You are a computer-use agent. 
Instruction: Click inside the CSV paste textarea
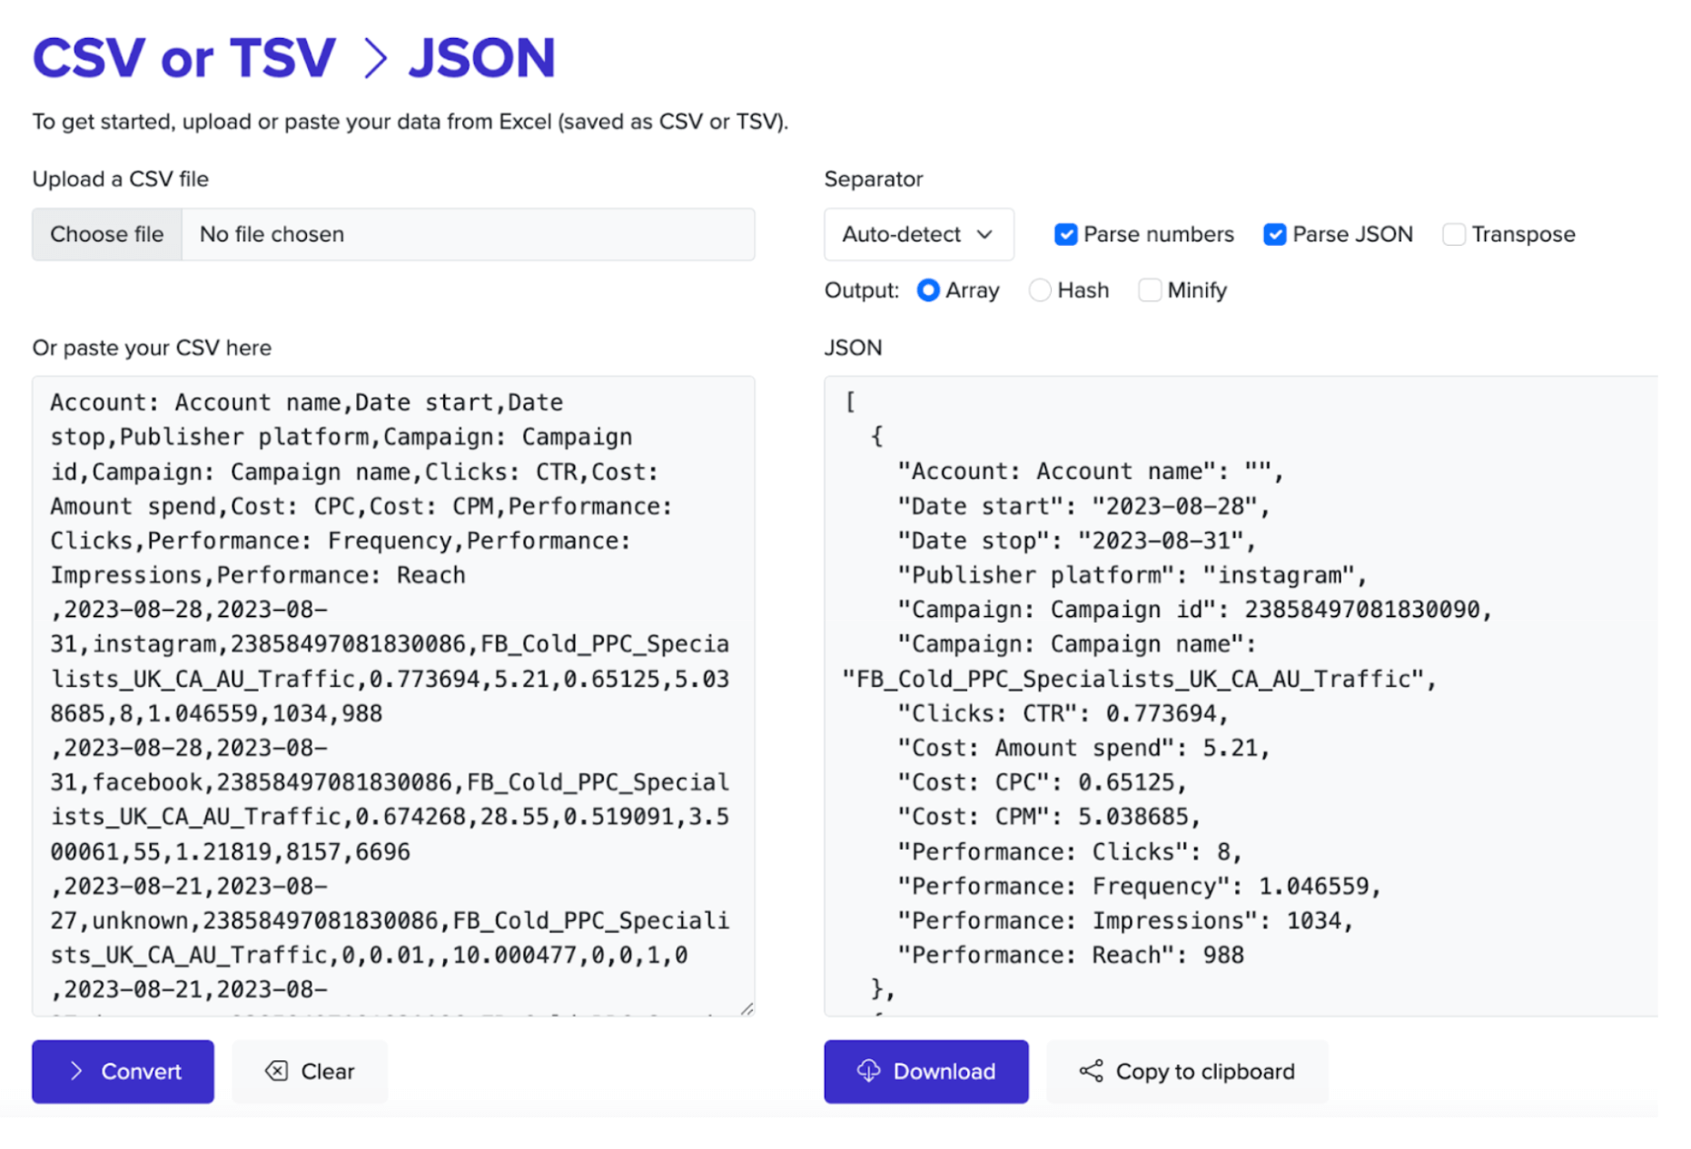point(393,696)
